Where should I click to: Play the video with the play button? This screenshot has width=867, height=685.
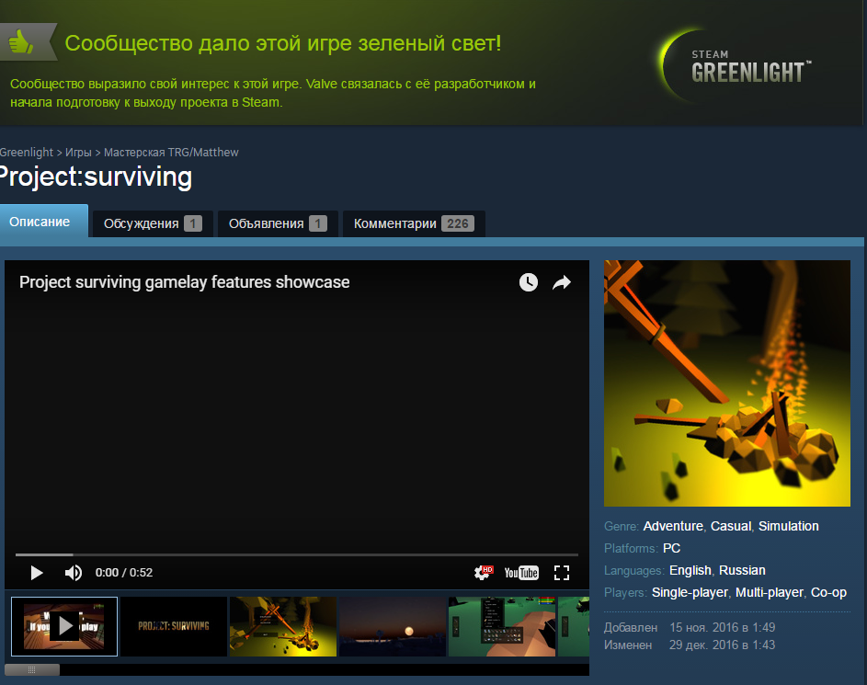[x=37, y=573]
